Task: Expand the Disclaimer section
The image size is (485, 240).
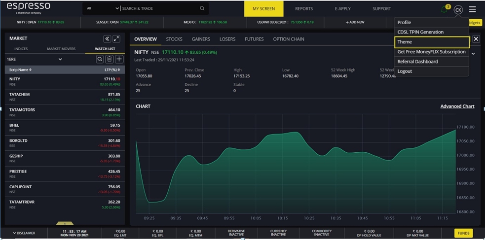Action: coord(24,233)
